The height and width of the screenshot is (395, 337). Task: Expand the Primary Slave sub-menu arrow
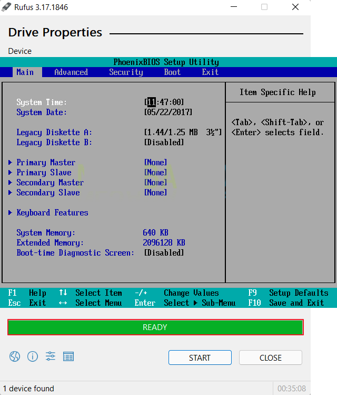(11, 173)
